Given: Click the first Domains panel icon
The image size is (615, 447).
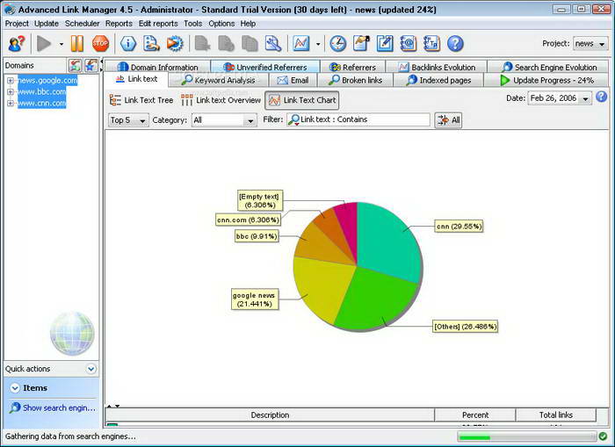Looking at the screenshot, I should pos(75,66).
